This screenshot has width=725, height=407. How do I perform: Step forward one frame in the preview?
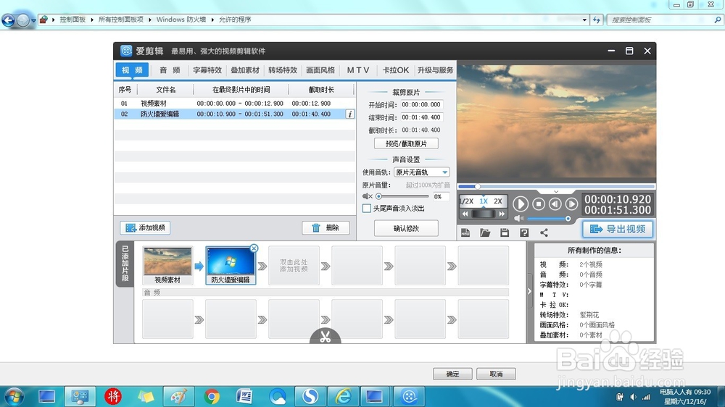click(571, 204)
